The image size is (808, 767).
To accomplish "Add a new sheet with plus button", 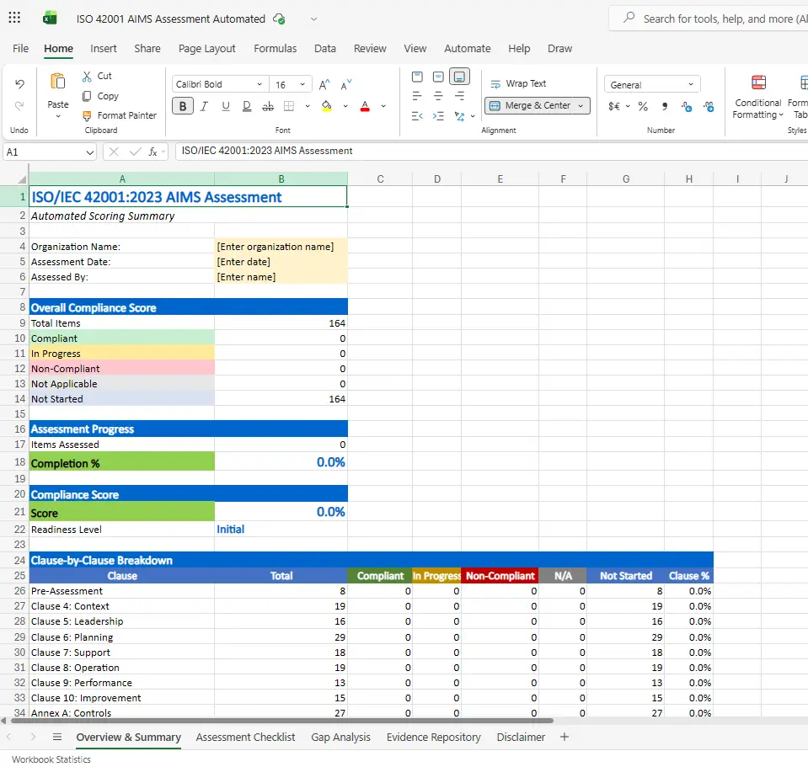I will (x=565, y=737).
